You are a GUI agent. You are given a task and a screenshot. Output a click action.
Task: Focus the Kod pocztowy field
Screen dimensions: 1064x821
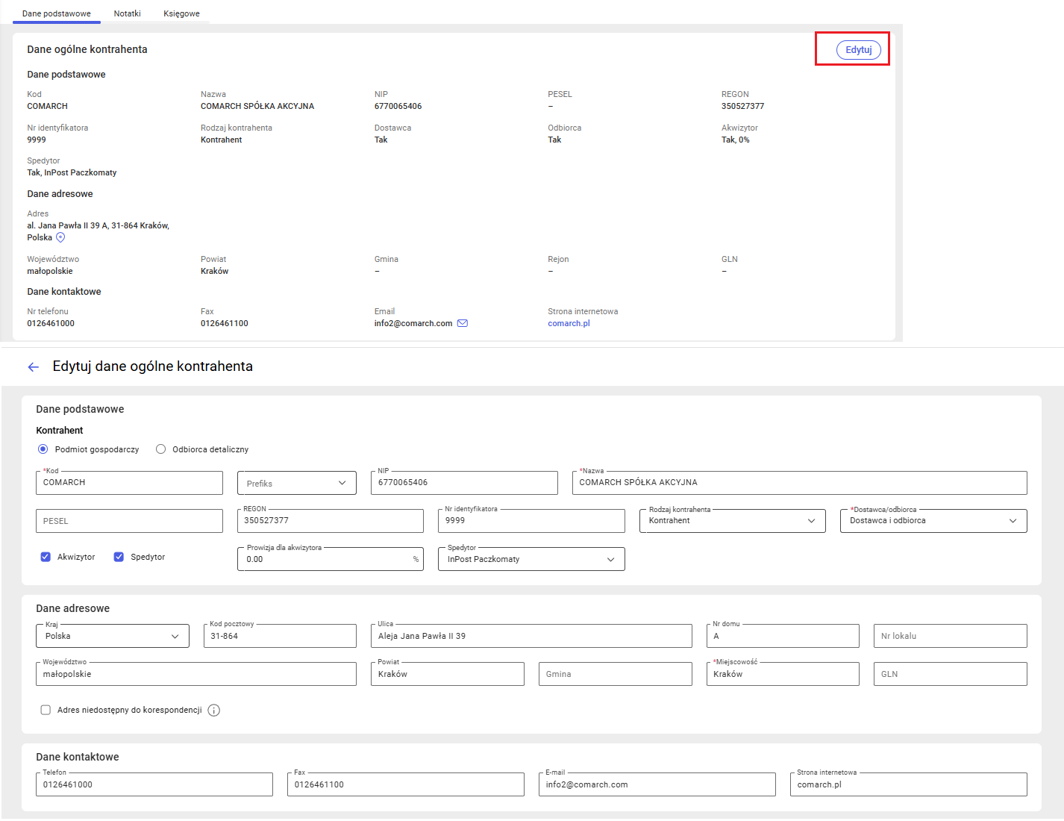tap(279, 636)
